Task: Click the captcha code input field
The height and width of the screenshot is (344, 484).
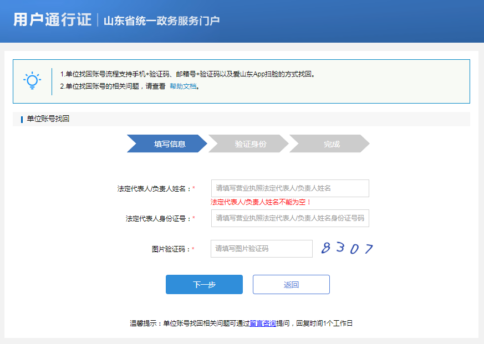Action: click(x=261, y=248)
